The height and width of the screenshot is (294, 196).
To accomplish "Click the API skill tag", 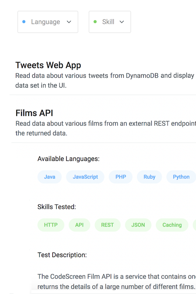I will tap(79, 225).
